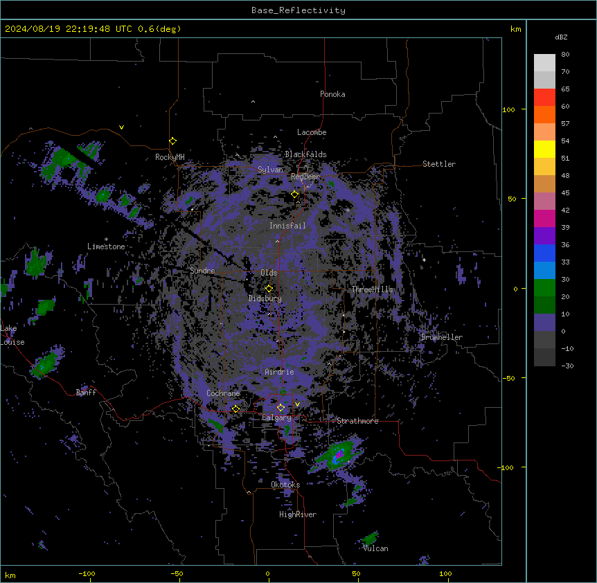Click the Ponoka city label

(x=332, y=94)
